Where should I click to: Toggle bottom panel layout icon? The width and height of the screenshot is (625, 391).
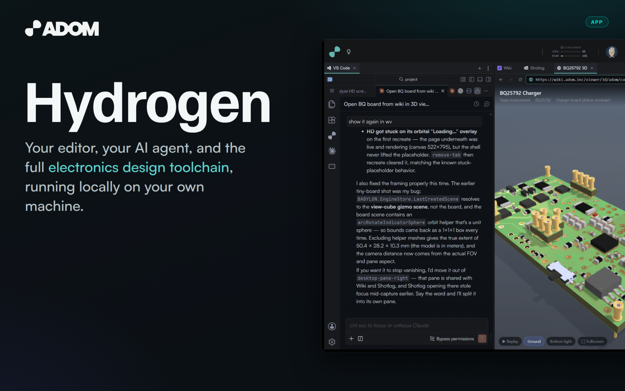point(480,79)
